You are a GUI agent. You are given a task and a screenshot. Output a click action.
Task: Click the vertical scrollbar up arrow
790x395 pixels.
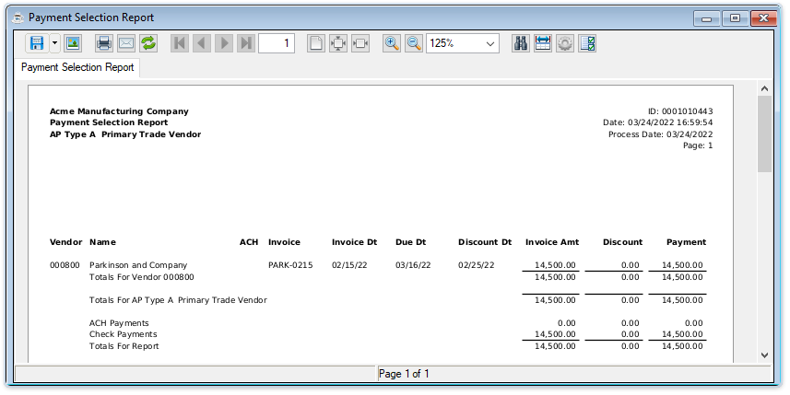764,88
